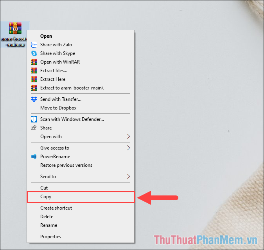Image resolution: width=264 pixels, height=250 pixels.
Task: Expand the Send to submenu arrow
Action: click(x=128, y=177)
